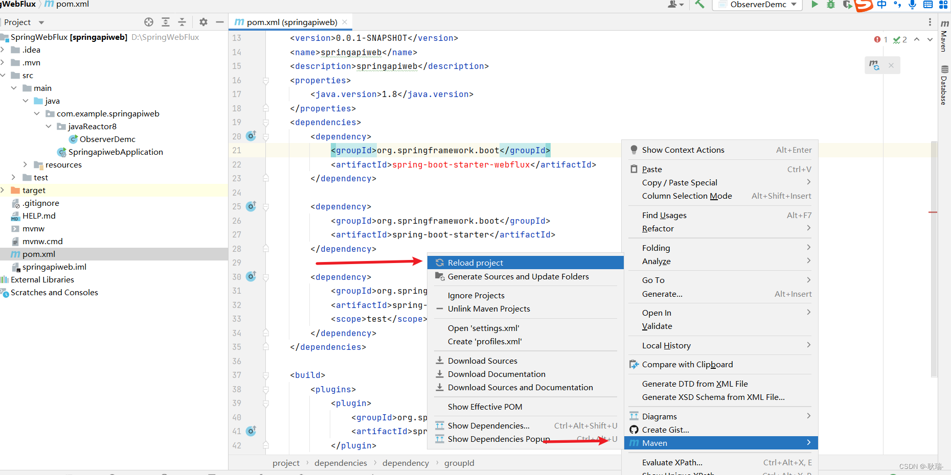951x475 pixels.
Task: Click Load Maven Changes floating icon
Action: (x=874, y=65)
